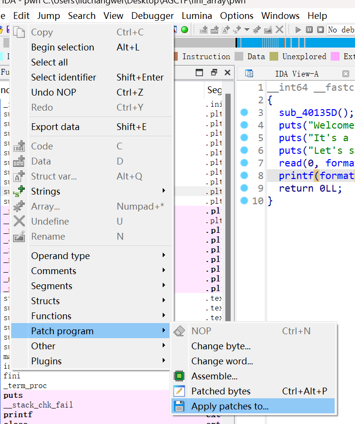Image resolution: width=355 pixels, height=424 pixels.
Task: Click the Assemble chip icon in submenu
Action: tap(180, 376)
